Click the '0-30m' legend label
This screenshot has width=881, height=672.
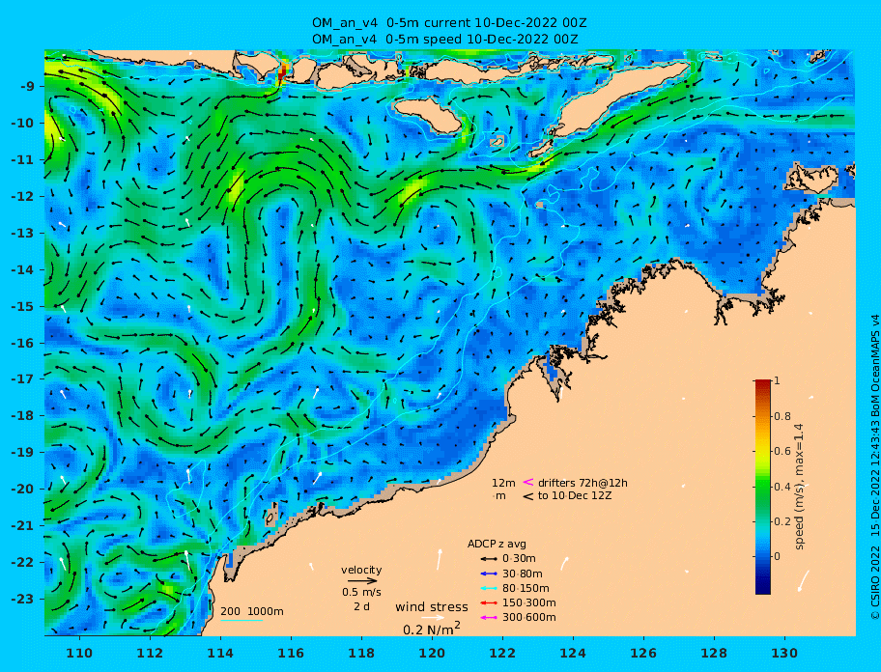[519, 559]
